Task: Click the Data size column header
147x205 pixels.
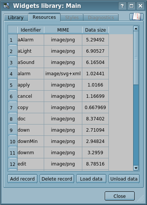Action: tap(95, 30)
